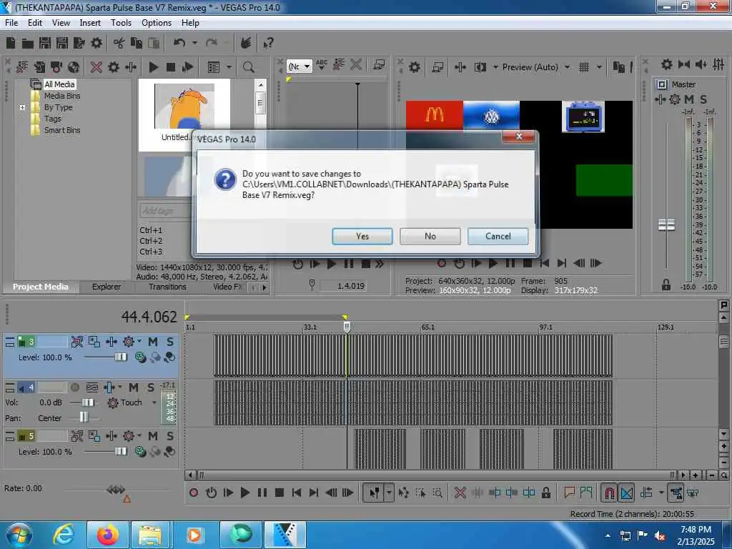The height and width of the screenshot is (549, 732).
Task: Click the Save project icon
Action: [x=45, y=44]
